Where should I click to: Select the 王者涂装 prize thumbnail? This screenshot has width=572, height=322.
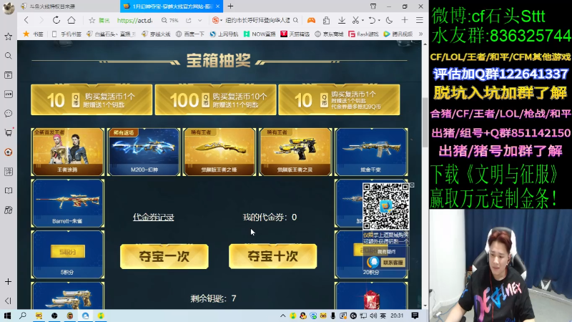[x=68, y=152]
